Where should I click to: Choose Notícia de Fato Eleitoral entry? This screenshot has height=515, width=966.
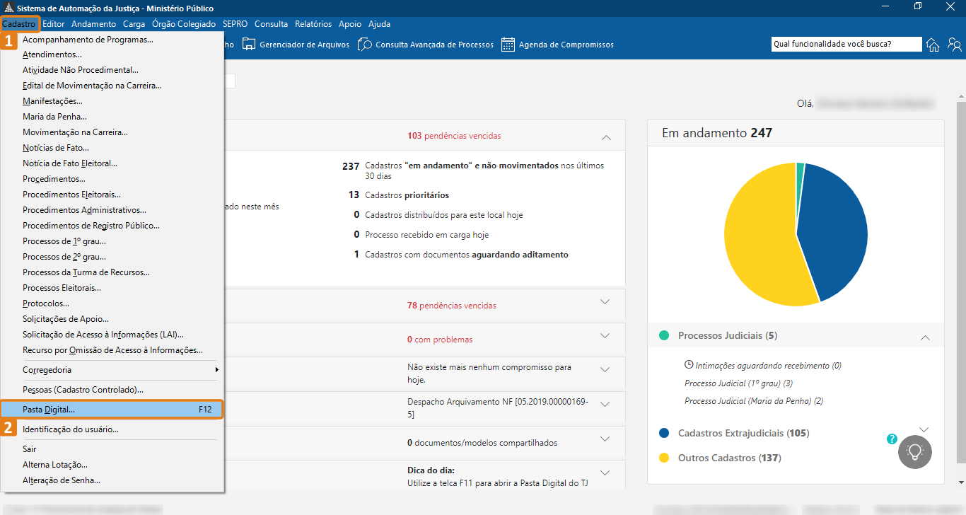(x=112, y=163)
